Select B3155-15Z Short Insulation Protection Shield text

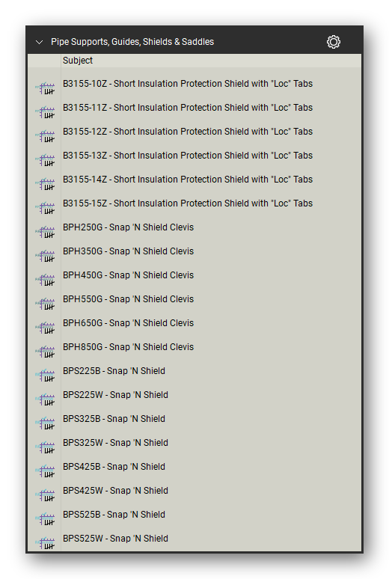coord(188,203)
